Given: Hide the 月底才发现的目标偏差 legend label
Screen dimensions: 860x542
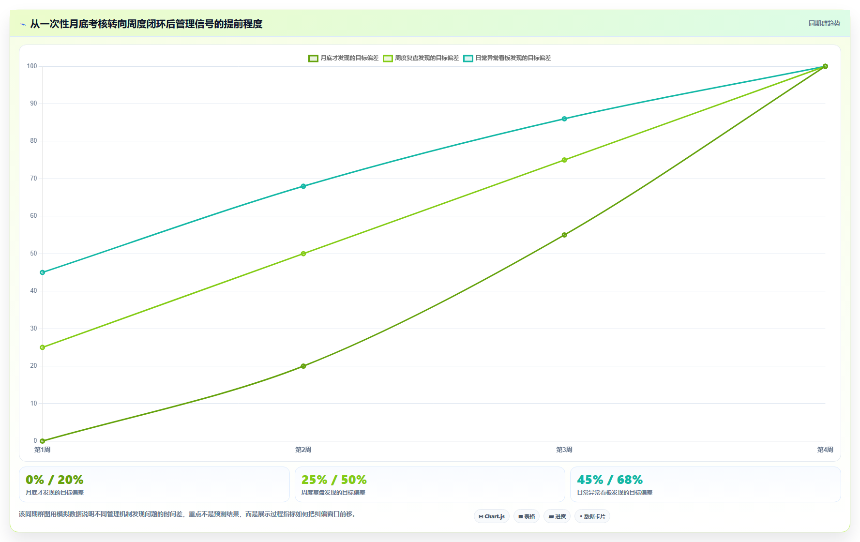Looking at the screenshot, I should point(349,58).
